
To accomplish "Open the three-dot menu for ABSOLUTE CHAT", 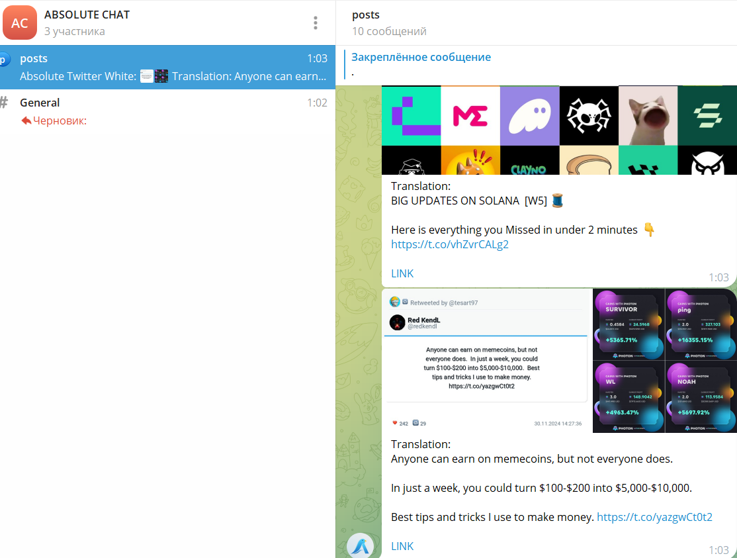I will [x=316, y=23].
